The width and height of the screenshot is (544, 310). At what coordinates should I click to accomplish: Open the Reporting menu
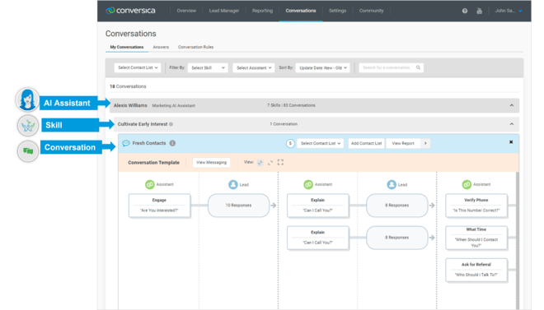point(262,11)
